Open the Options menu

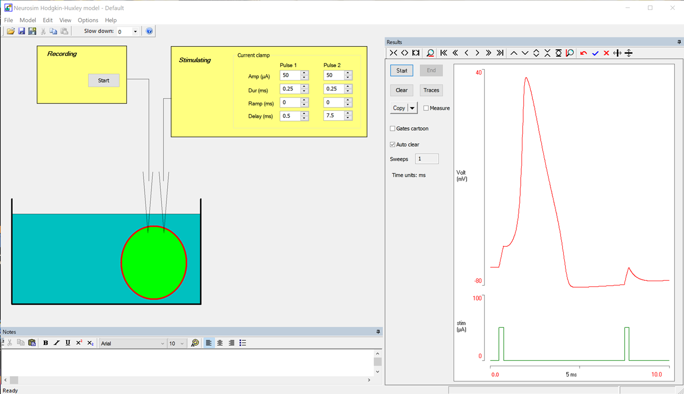(x=88, y=20)
